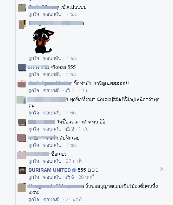The height and width of the screenshot is (205, 173).
Task: Reply to the comment เซ็งแปบบบบ
Action: (52, 14)
